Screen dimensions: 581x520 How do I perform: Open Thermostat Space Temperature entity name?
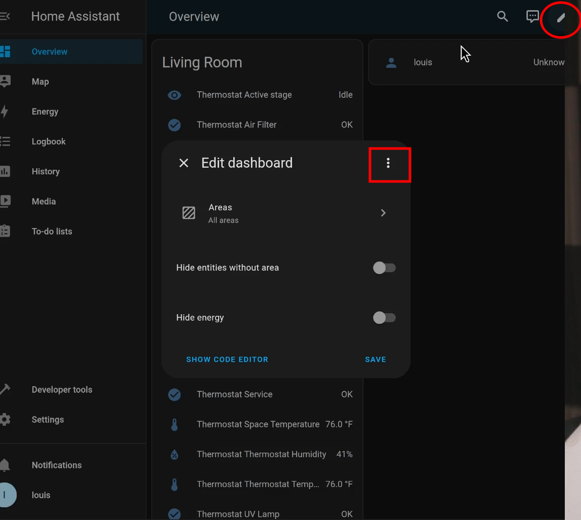click(x=258, y=424)
